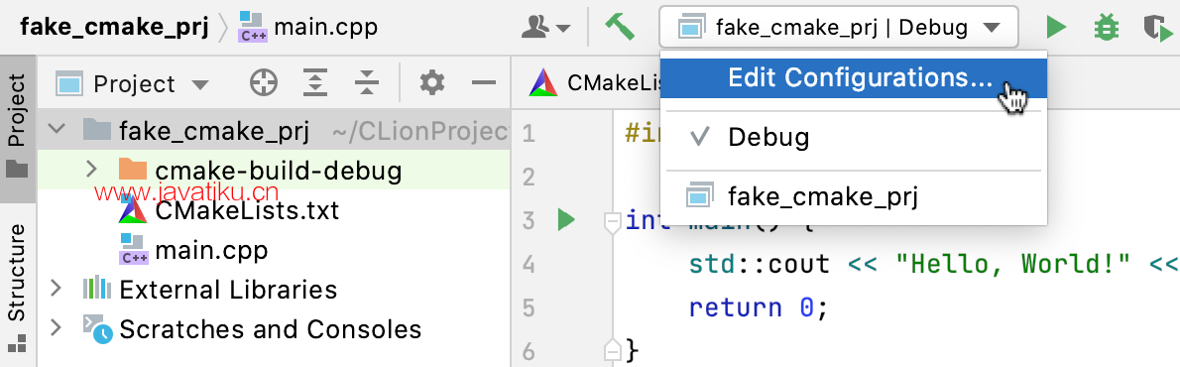1180x367 pixels.
Task: Expand the External Libraries node
Action: click(x=55, y=289)
